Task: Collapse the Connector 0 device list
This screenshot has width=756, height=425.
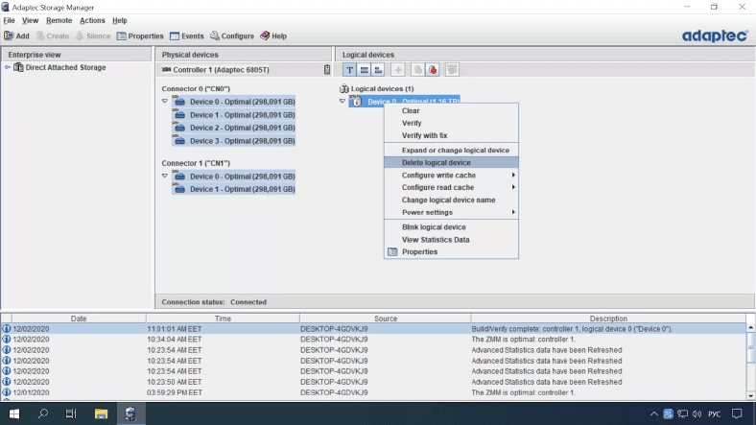Action: (164, 101)
